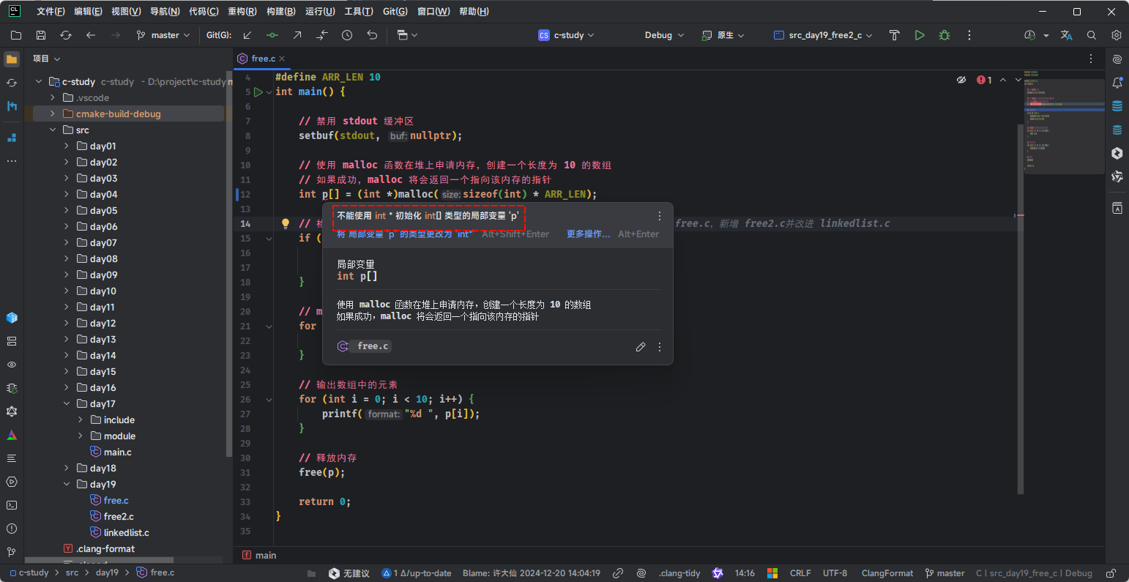Click the lightbulb quick-fix icon

(286, 223)
